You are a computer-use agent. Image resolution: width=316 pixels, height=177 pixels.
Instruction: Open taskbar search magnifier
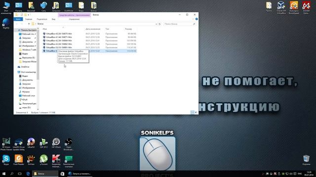point(12,174)
